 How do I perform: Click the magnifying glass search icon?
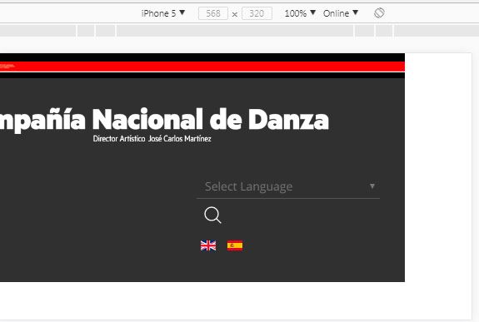tap(212, 215)
